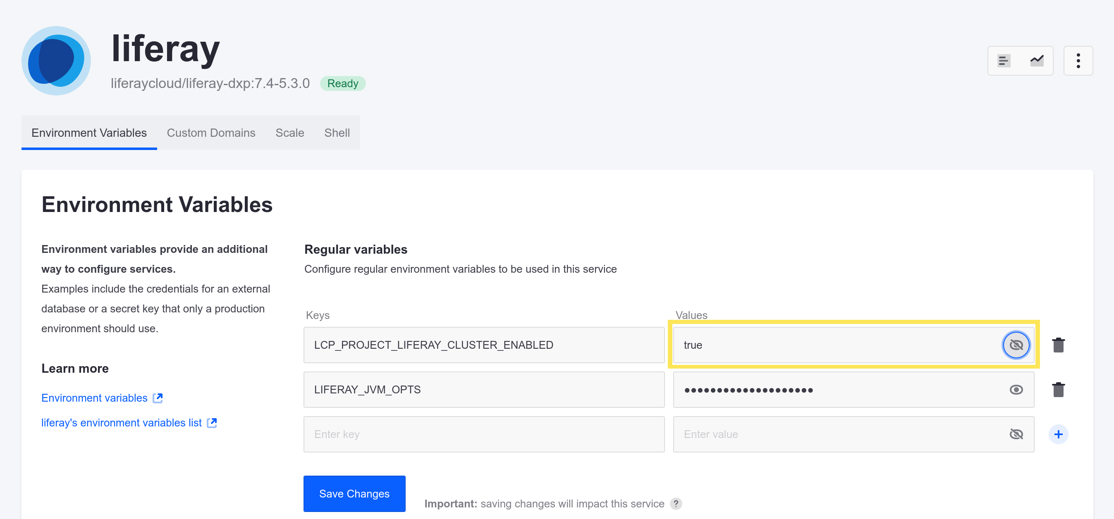Viewport: 1114px width, 519px height.
Task: Toggle visibility on the Enter value field
Action: click(x=1016, y=434)
